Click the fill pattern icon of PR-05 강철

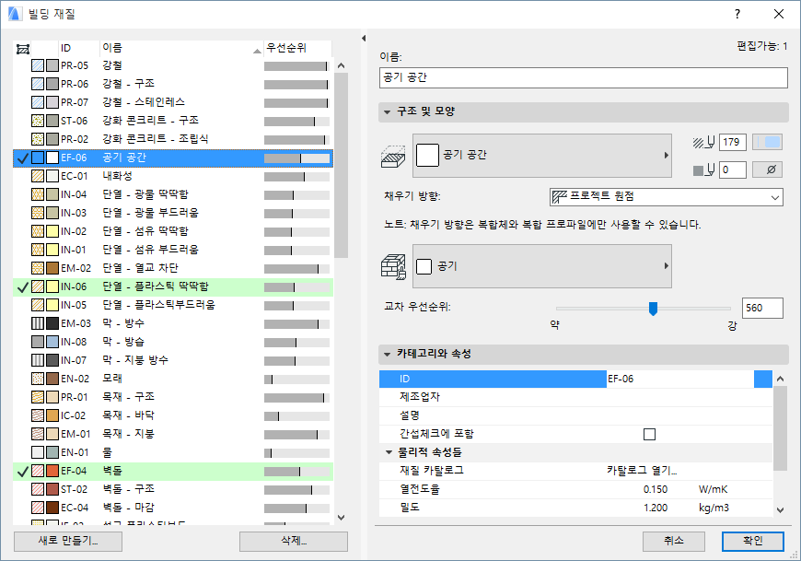click(38, 65)
